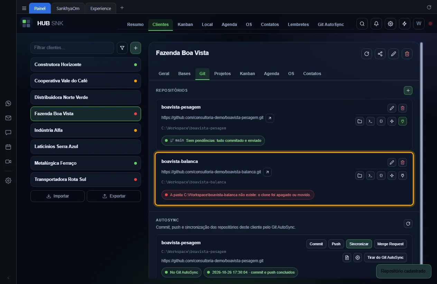
Task: Open the Projetos tab of the client
Action: tap(222, 74)
